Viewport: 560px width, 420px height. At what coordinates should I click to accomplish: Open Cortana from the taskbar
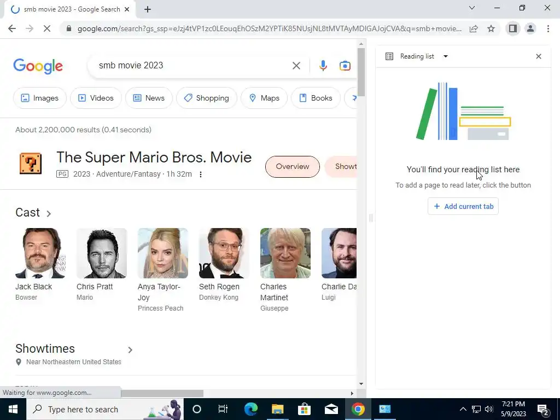tap(196, 409)
